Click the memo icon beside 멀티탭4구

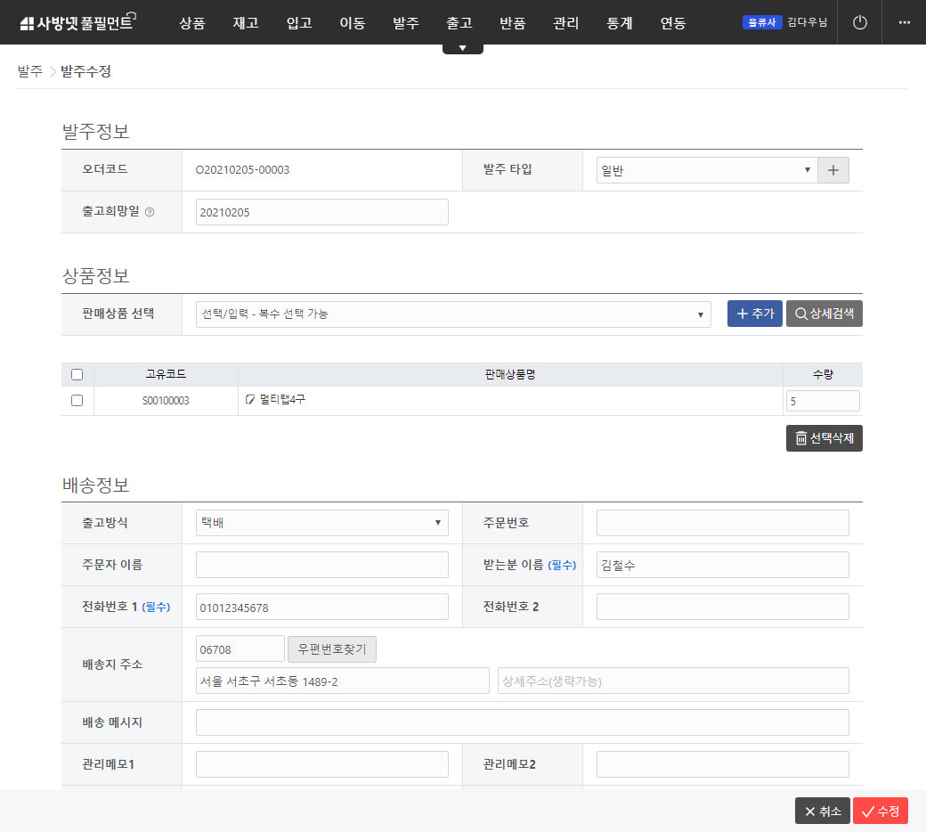pos(250,400)
